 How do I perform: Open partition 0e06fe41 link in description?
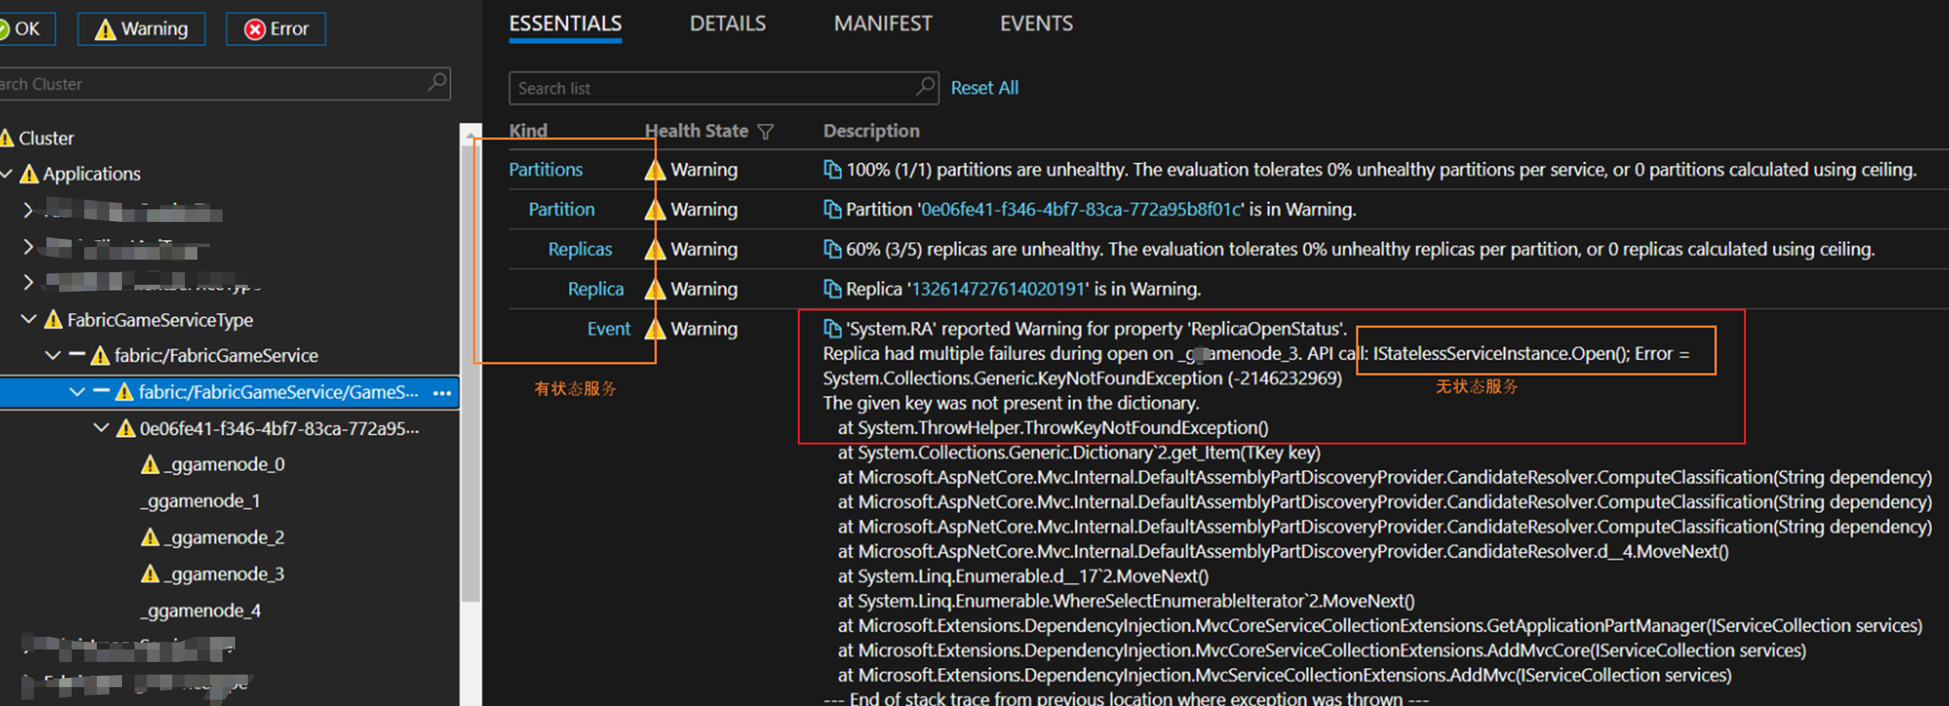coord(1080,209)
